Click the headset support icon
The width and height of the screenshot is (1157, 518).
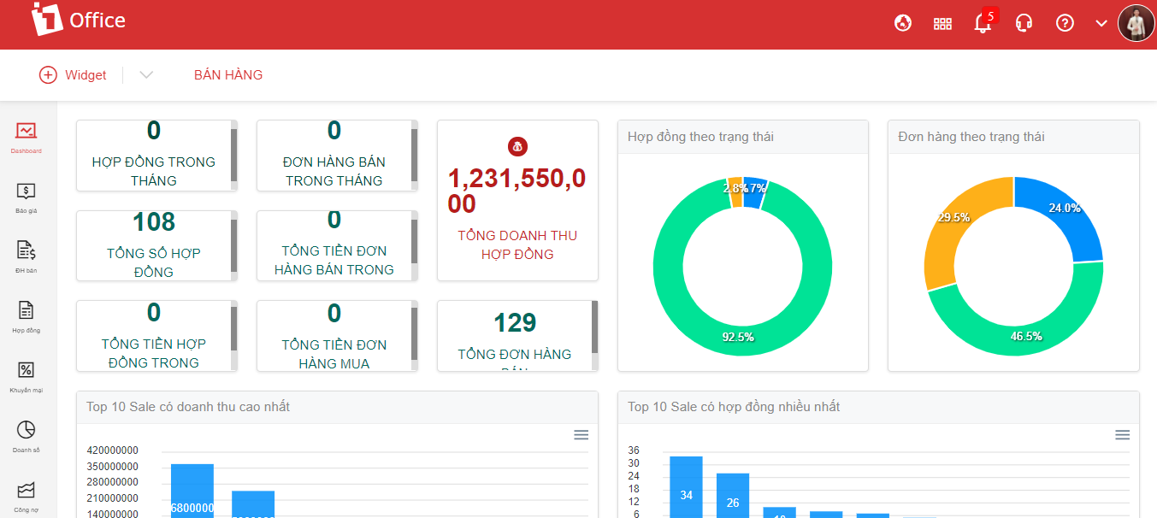coord(1024,24)
